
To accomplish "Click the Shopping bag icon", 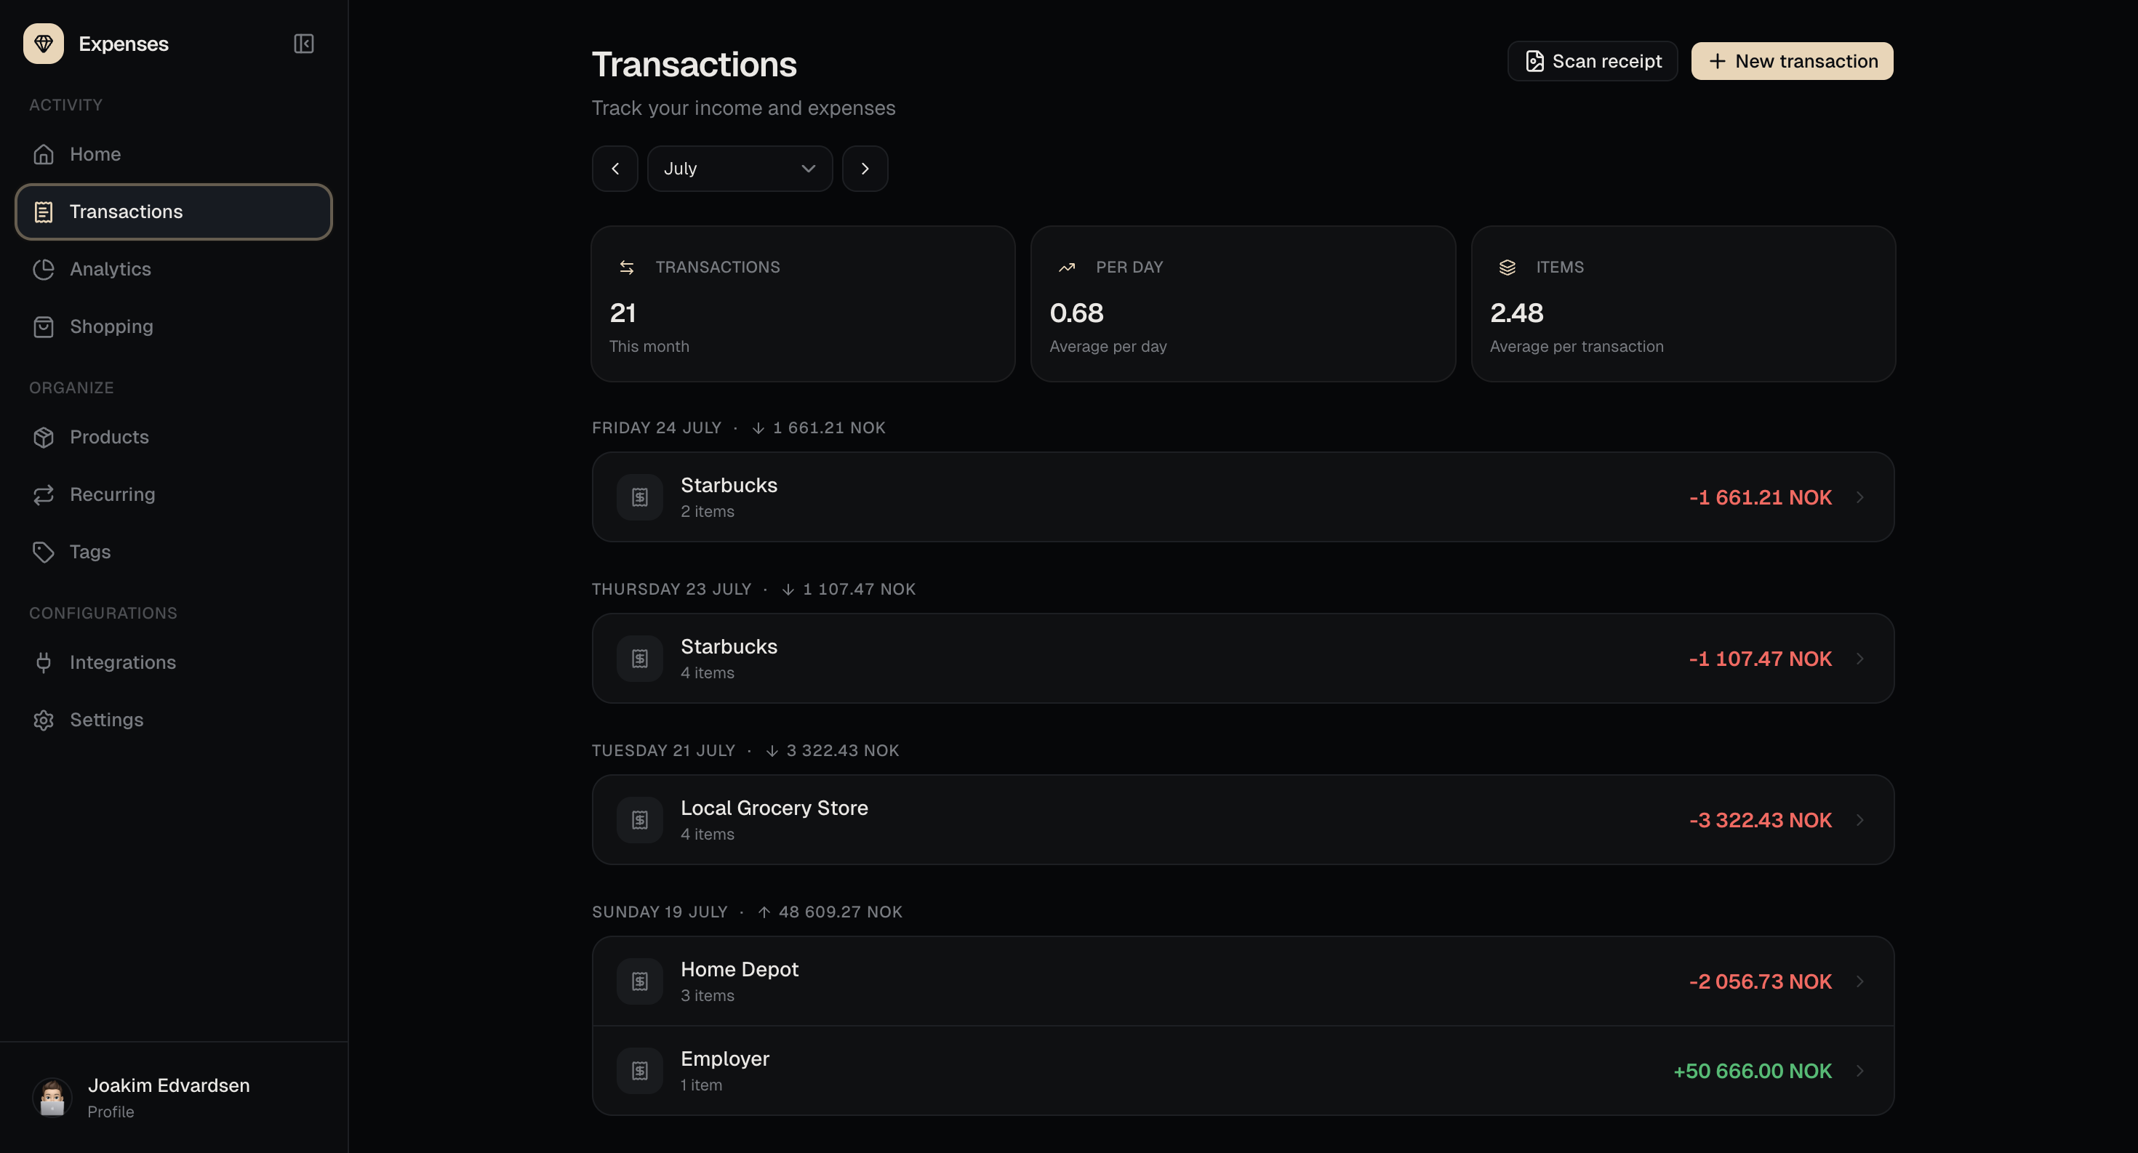I will click(x=43, y=327).
